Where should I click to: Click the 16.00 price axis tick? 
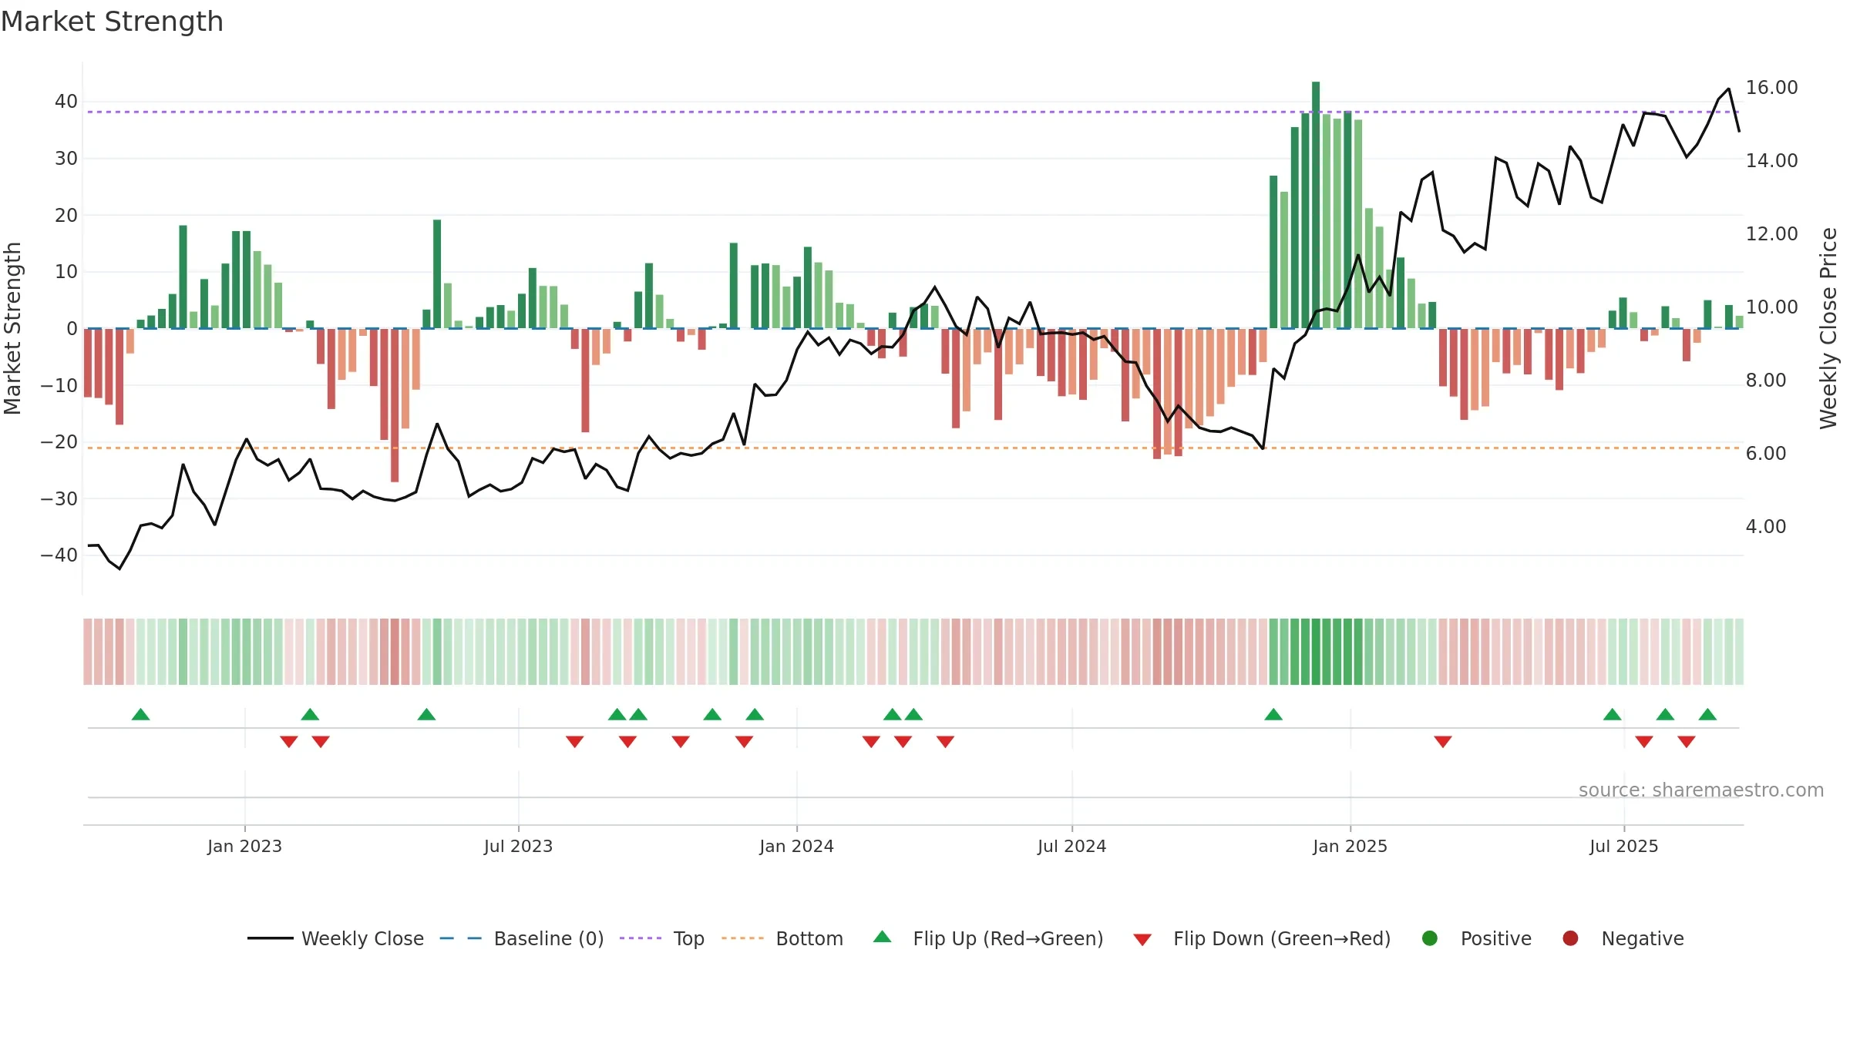pos(1771,88)
